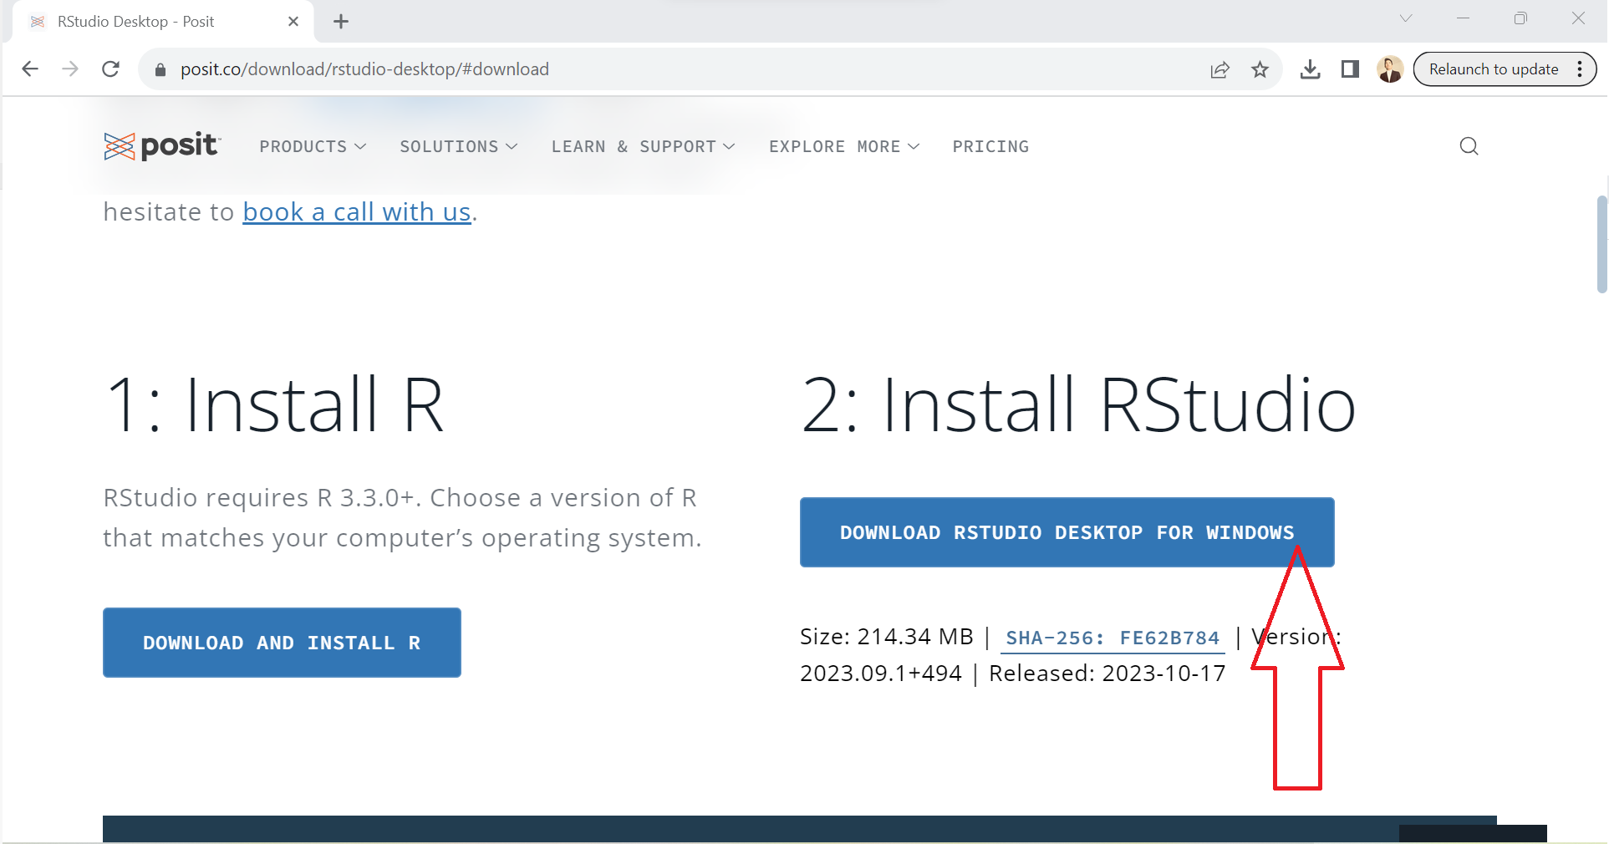Click the Posit logo
Image resolution: width=1609 pixels, height=844 pixels.
[161, 146]
